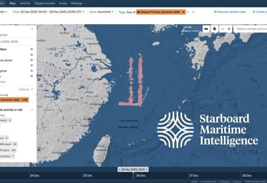This screenshot has height=183, width=267.
Task: Step timeline forward with right arrow
Action: pyautogui.click(x=147, y=169)
